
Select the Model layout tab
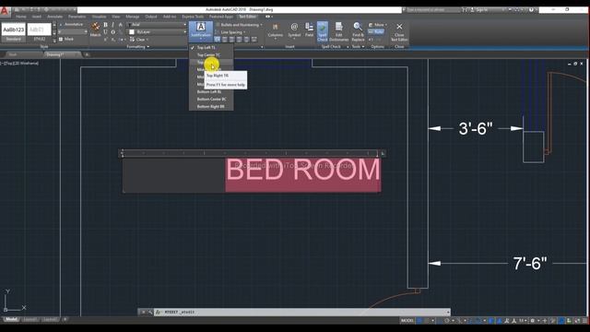pos(11,320)
